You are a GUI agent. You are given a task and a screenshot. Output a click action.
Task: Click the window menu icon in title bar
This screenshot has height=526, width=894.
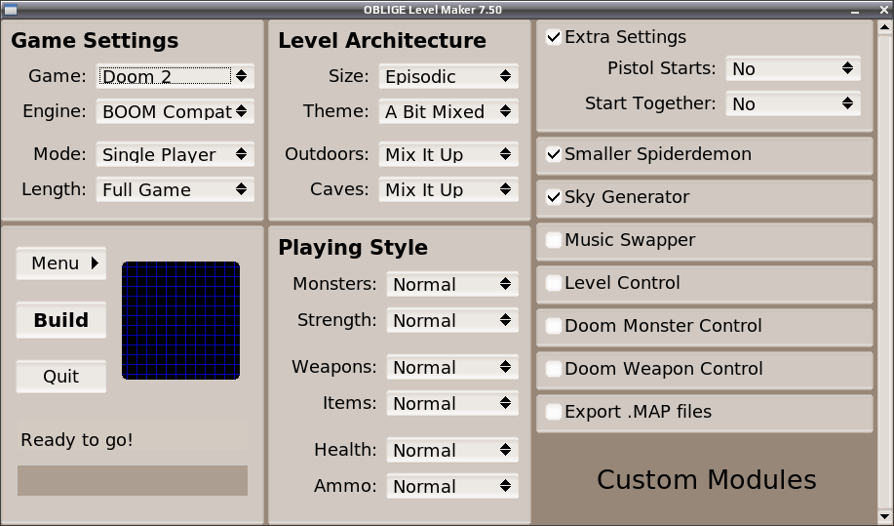(11, 10)
